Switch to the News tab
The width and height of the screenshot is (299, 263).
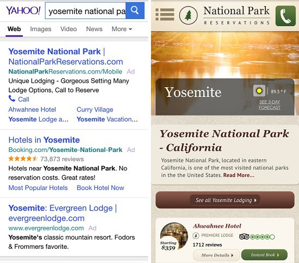94,29
